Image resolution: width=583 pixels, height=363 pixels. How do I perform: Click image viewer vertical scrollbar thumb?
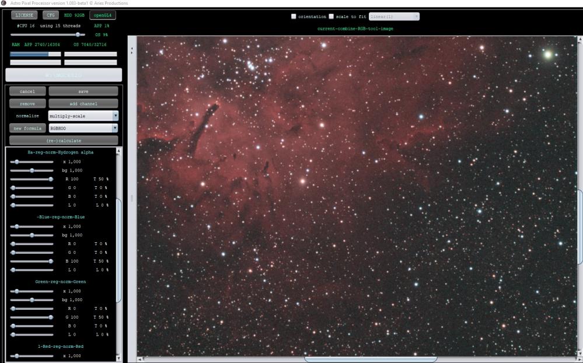coord(580,227)
